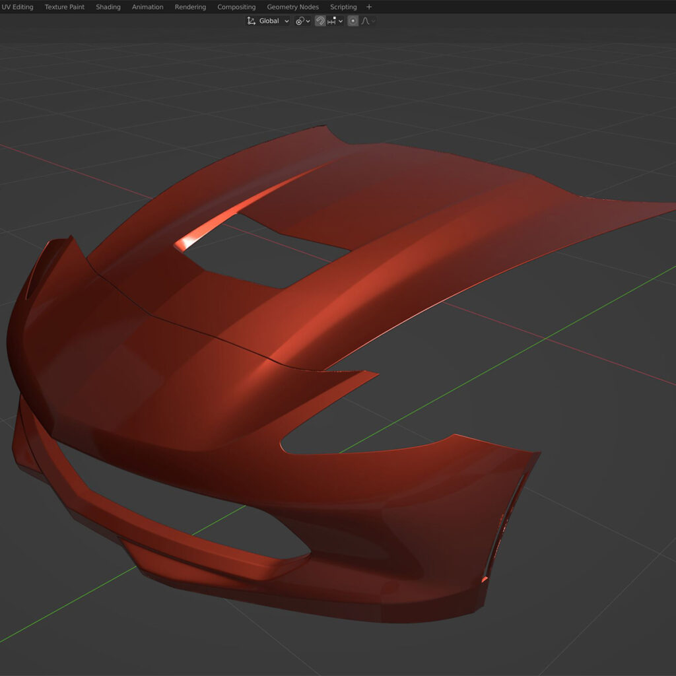Toggle Proportional Editing in the header

click(353, 21)
